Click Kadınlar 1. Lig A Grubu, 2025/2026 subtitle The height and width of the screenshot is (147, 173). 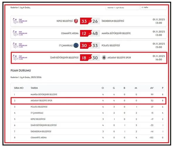pos(26,77)
